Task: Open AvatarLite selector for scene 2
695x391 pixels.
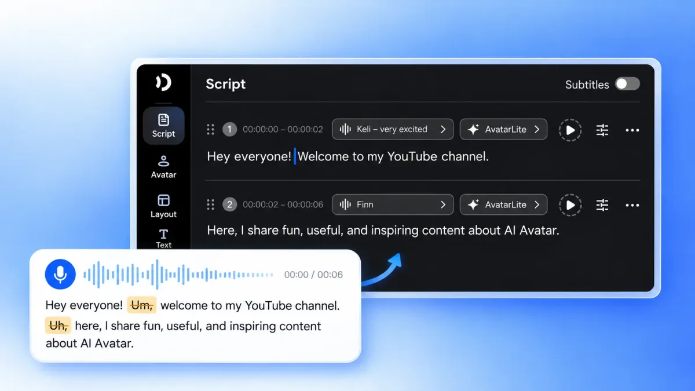Action: tap(503, 204)
